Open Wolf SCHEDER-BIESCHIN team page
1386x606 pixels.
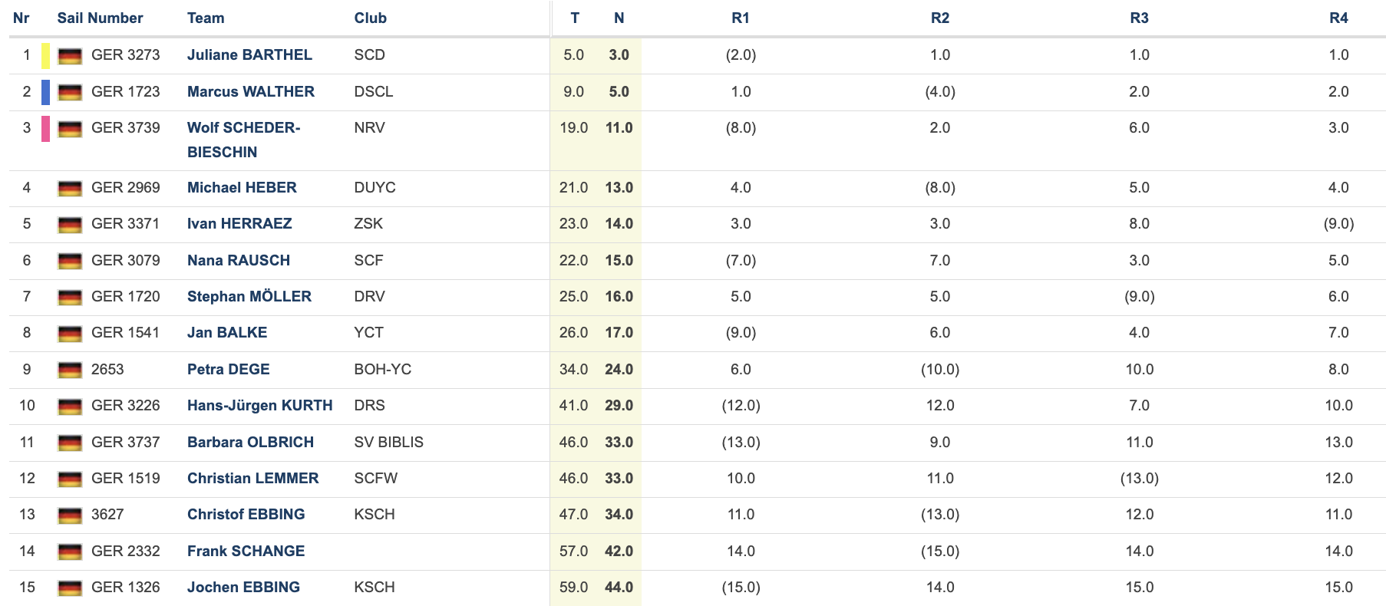pos(244,140)
